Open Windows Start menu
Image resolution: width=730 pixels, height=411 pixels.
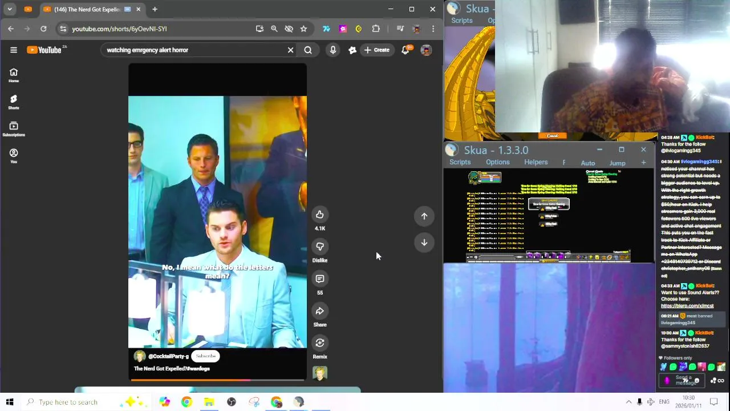tap(10, 402)
